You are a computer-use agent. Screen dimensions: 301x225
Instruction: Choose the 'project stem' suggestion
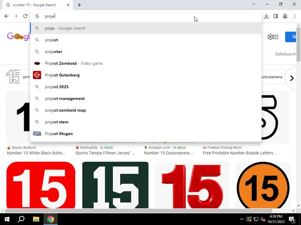tap(146, 122)
